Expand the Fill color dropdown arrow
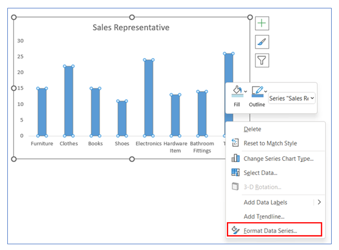The image size is (339, 250). [x=245, y=92]
